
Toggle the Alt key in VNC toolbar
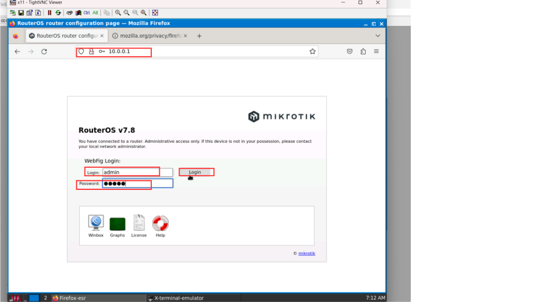point(95,13)
